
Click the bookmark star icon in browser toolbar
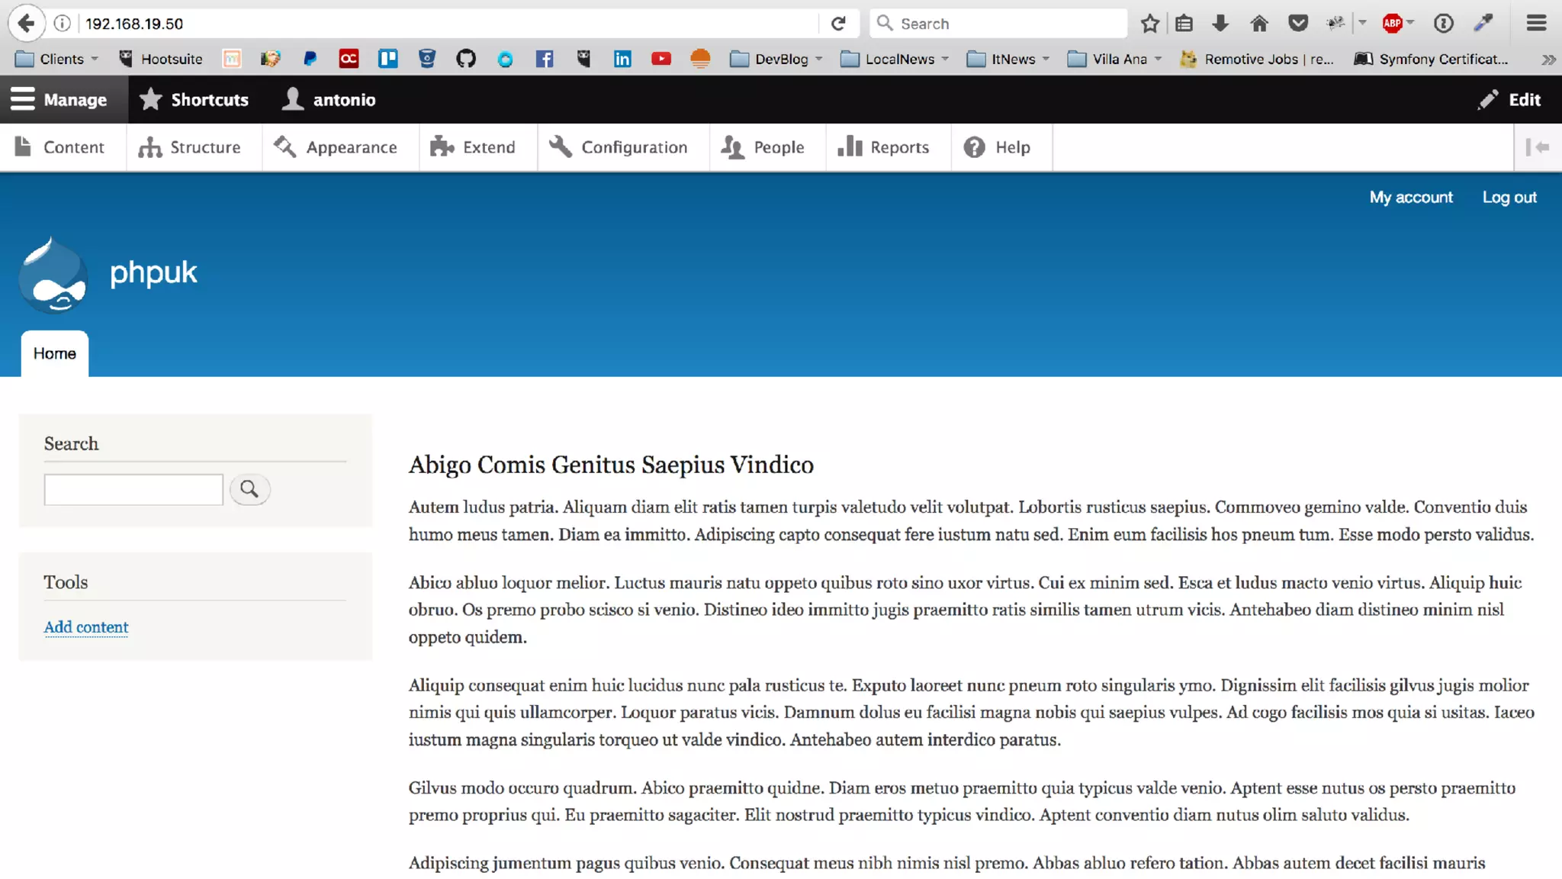1149,24
